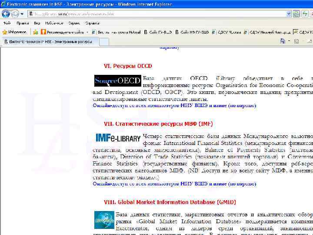The width and height of the screenshot is (313, 235).
Task: Click the GMID globe logo image
Action: tap(104, 220)
